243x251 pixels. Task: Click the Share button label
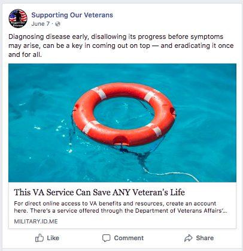coord(205,238)
